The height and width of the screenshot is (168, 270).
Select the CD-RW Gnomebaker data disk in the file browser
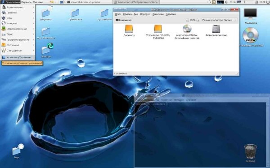pyautogui.click(x=187, y=29)
